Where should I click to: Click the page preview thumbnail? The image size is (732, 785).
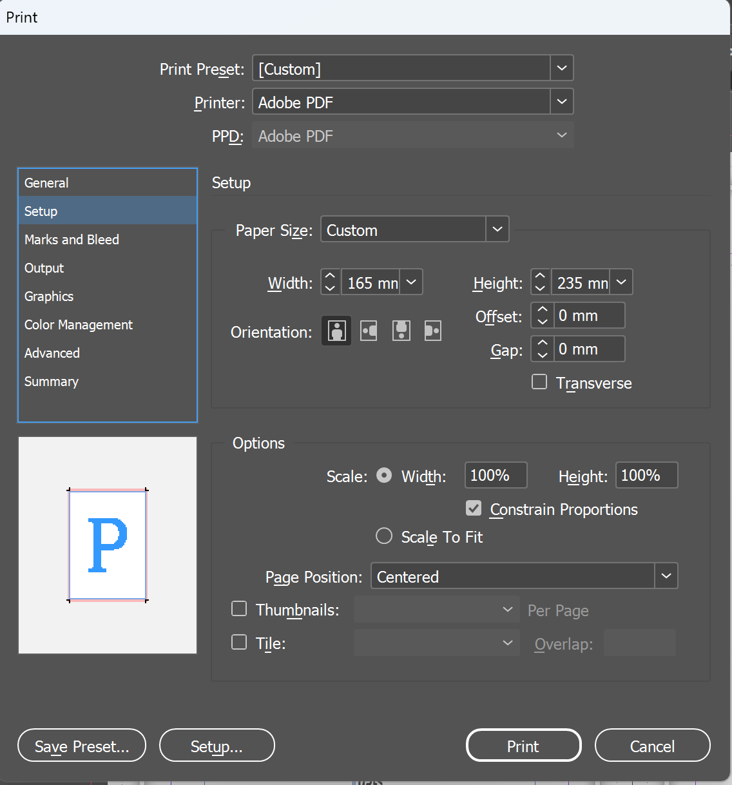(108, 545)
